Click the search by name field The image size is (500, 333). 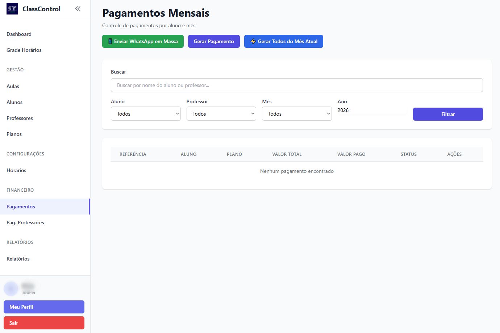tap(297, 85)
